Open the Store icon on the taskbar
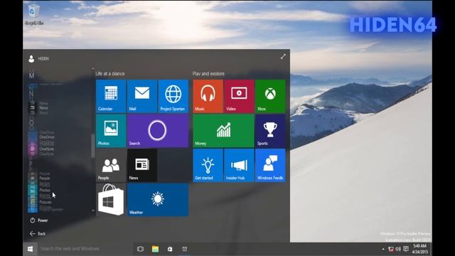 click(x=170, y=249)
